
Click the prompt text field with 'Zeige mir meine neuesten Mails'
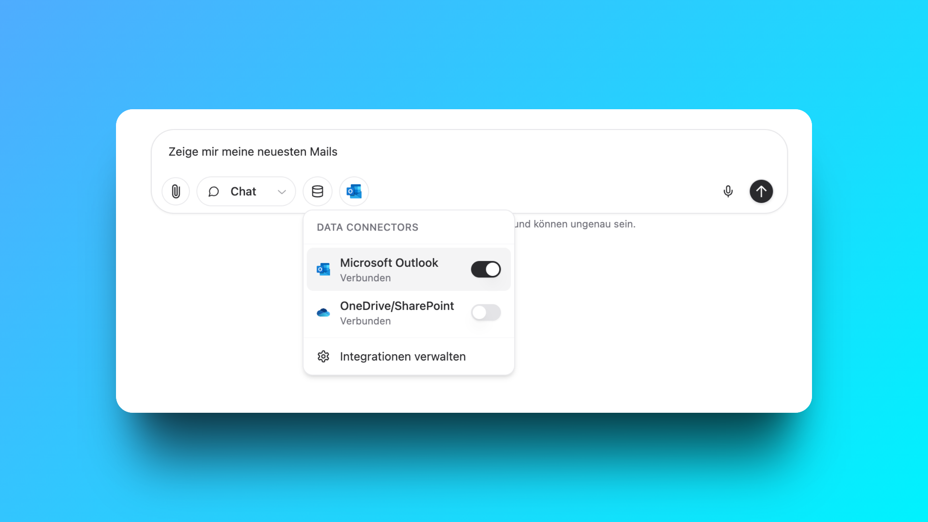(x=469, y=152)
